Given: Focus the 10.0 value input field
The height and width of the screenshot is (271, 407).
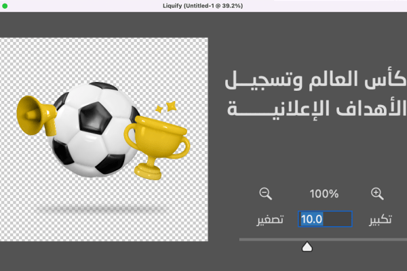Looking at the screenshot, I should (325, 219).
